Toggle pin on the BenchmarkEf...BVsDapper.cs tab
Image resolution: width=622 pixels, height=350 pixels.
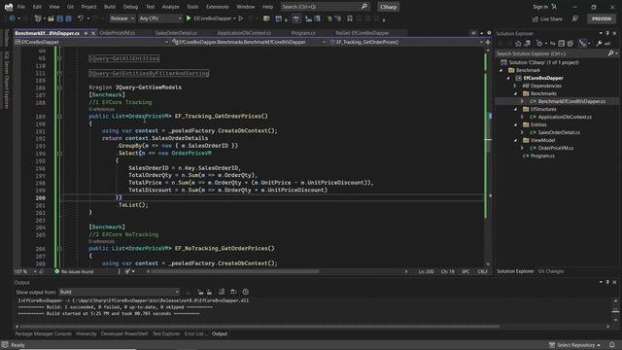tap(86, 33)
